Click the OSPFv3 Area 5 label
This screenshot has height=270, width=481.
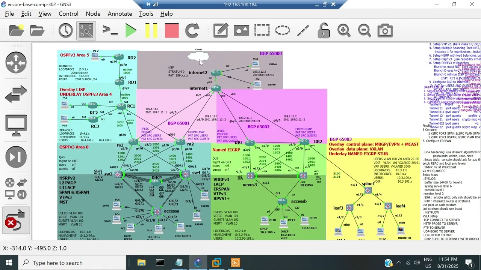tap(75, 55)
